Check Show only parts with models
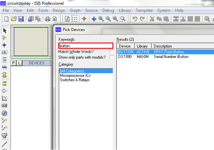The height and width of the screenshot is (150, 214). click(x=112, y=57)
